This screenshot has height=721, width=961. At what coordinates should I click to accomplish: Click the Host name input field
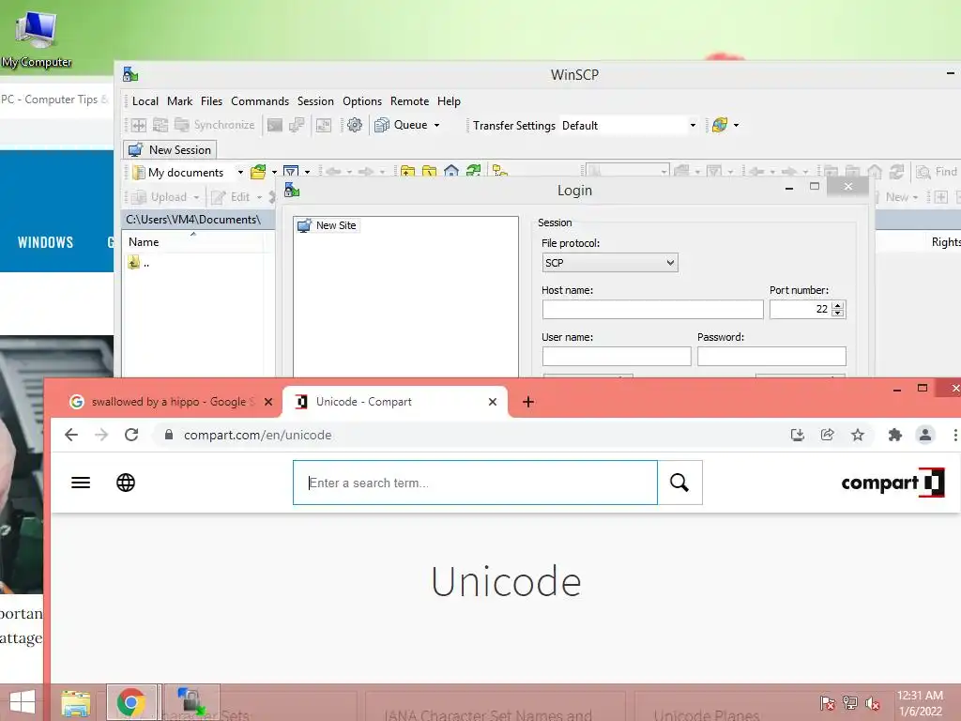(653, 310)
